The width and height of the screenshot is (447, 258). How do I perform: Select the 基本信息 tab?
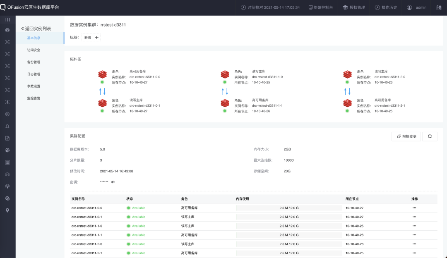pyautogui.click(x=40, y=38)
